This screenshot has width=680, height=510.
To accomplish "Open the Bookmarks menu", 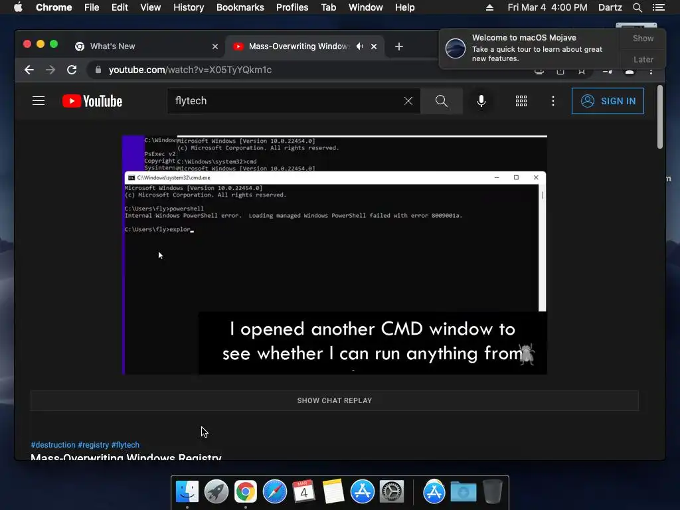I will pos(240,7).
